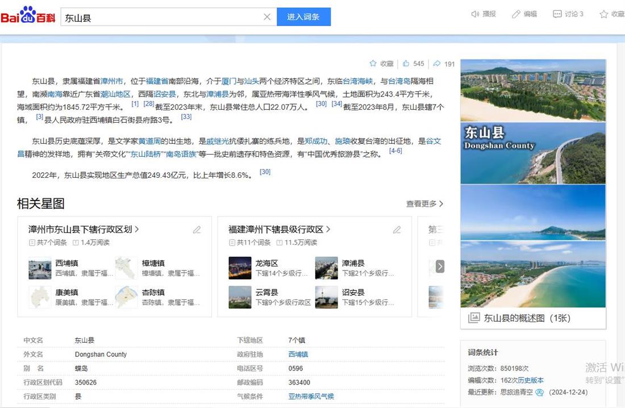
Task: Click the gallery image icon beside 东山县的概述图
Action: pyautogui.click(x=474, y=318)
